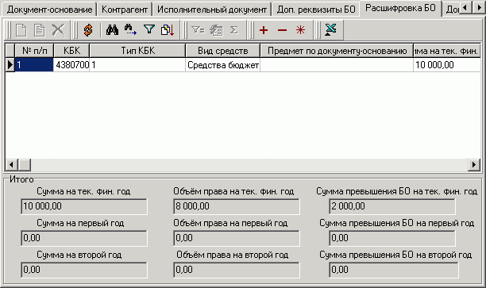Click the Объём права на тек. фин. год field
The image size is (486, 288).
coord(237,206)
